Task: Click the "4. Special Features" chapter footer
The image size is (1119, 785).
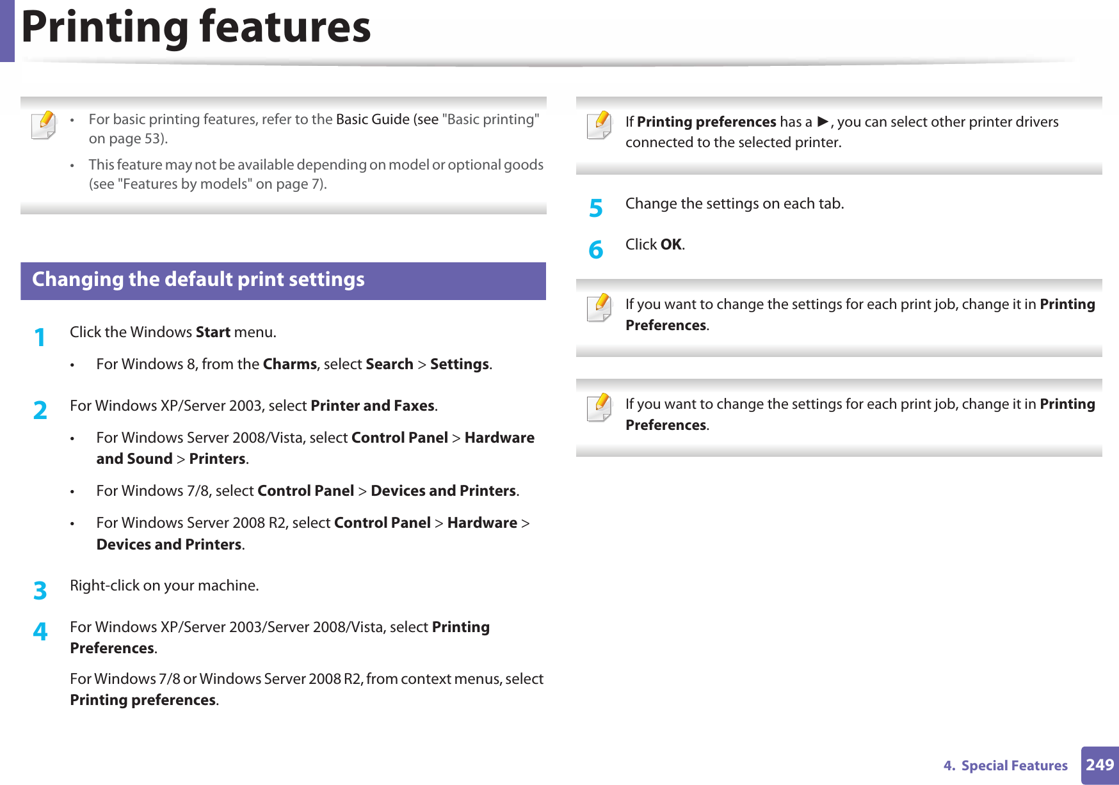Action: (1005, 766)
